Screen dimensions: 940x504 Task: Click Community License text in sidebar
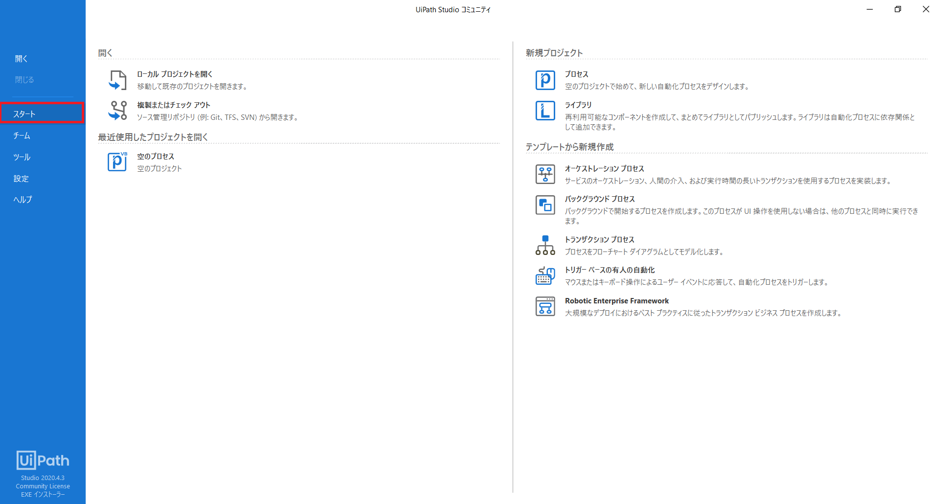tap(43, 486)
